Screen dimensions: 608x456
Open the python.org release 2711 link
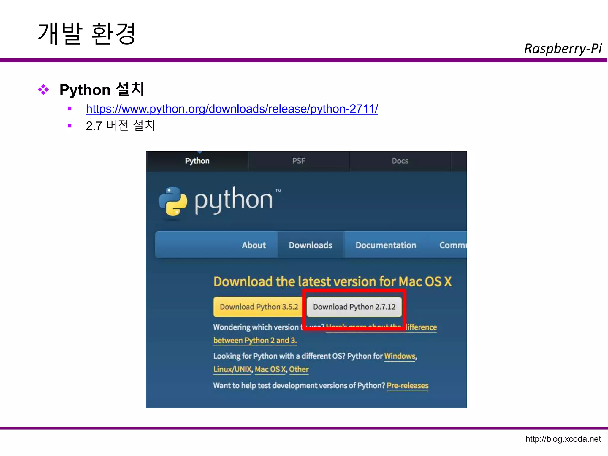click(x=232, y=109)
